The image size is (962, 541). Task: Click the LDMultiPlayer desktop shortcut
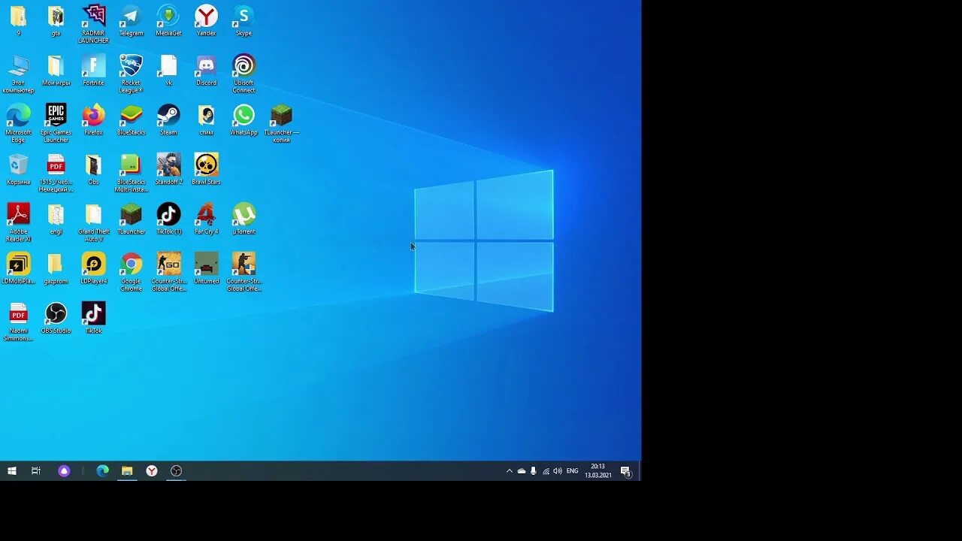point(18,268)
